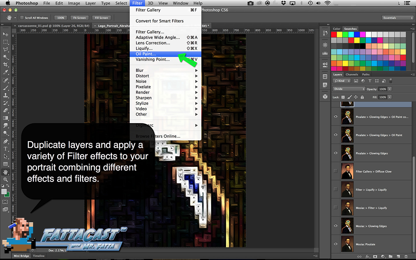Image resolution: width=416 pixels, height=260 pixels.
Task: Select the Zoom tool in toolbar
Action: [x=5, y=180]
